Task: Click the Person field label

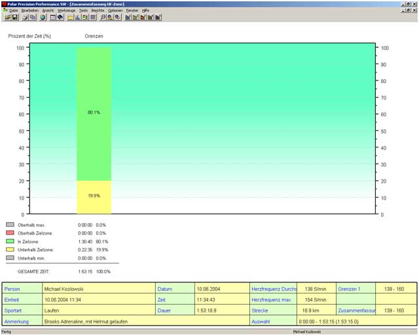Action: pyautogui.click(x=12, y=289)
